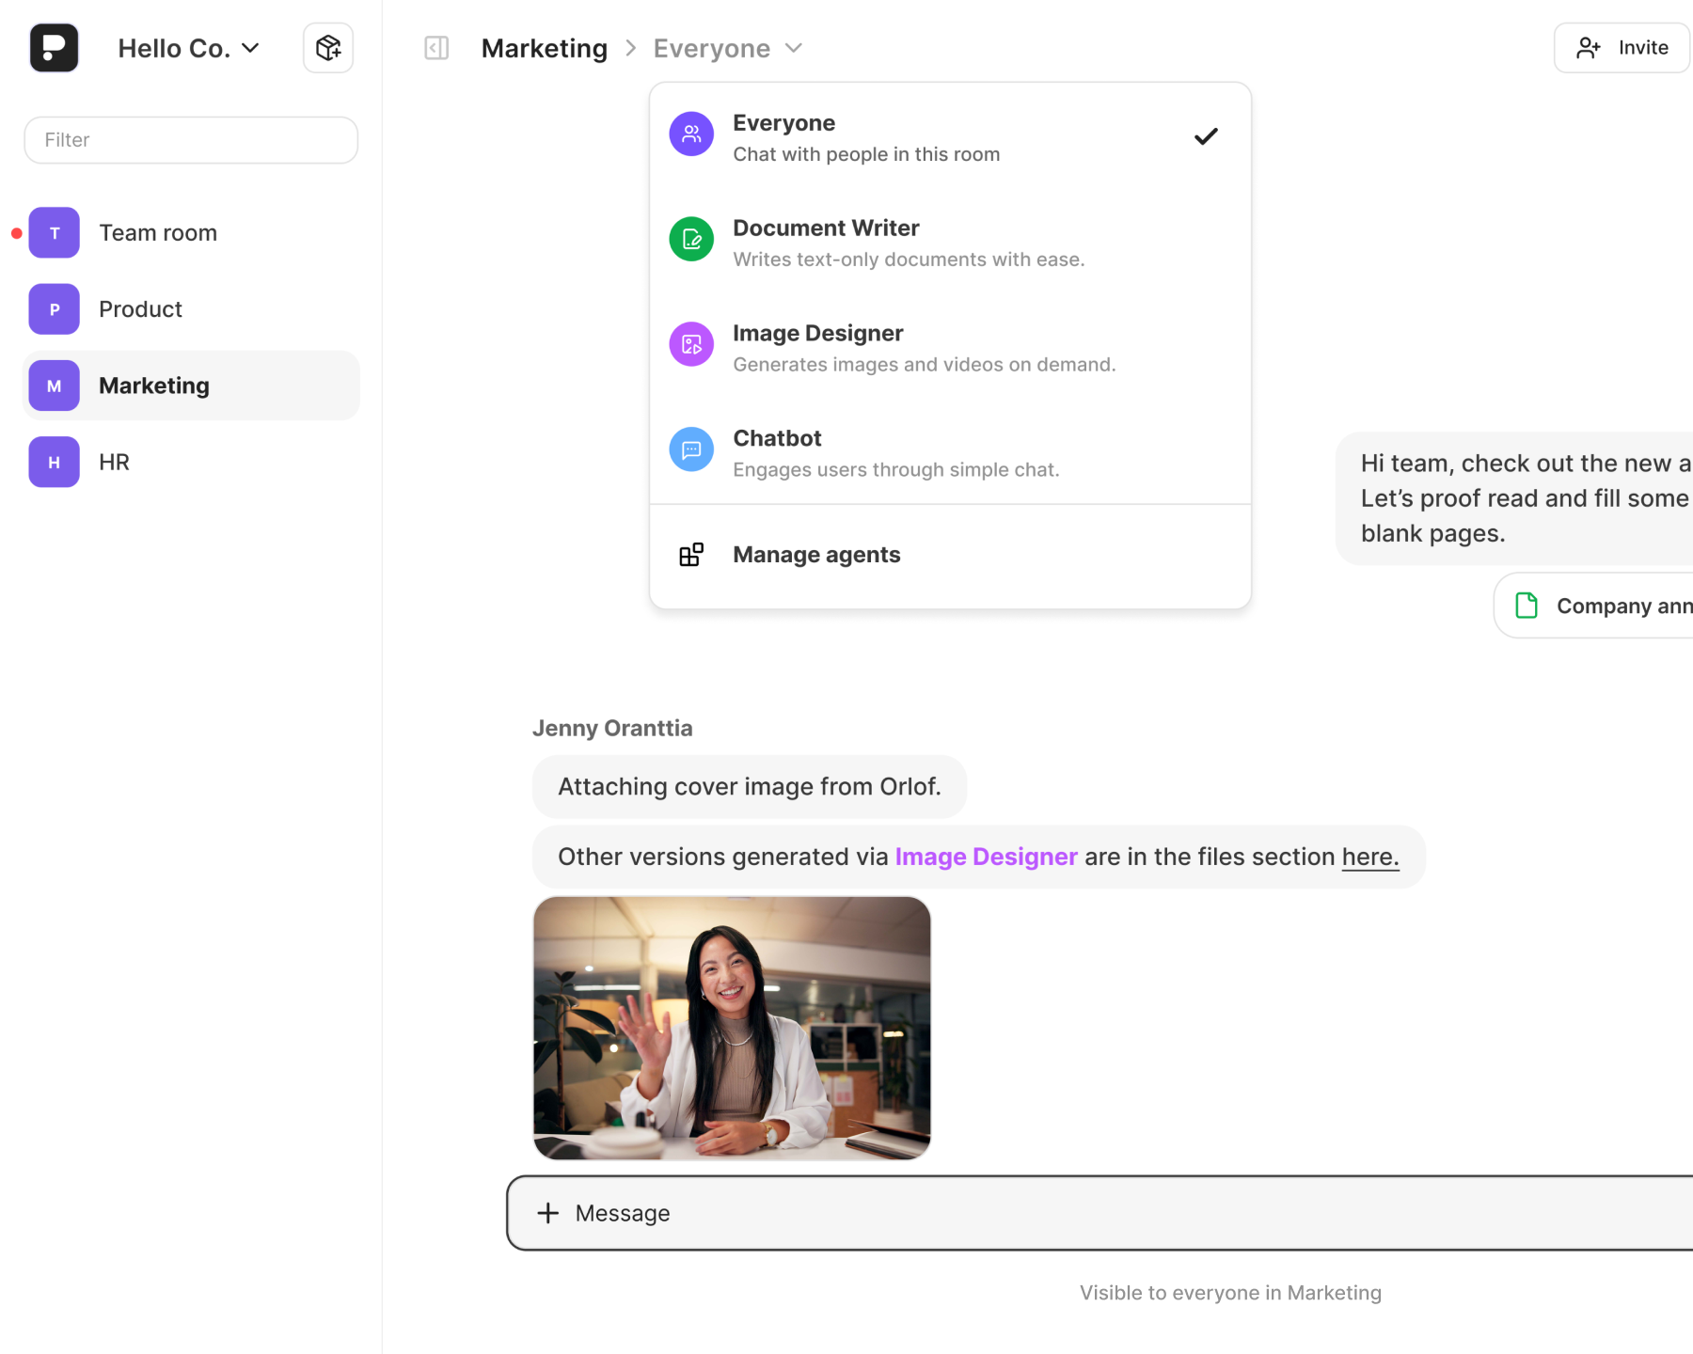
Task: Open the HR room
Action: [x=191, y=463]
